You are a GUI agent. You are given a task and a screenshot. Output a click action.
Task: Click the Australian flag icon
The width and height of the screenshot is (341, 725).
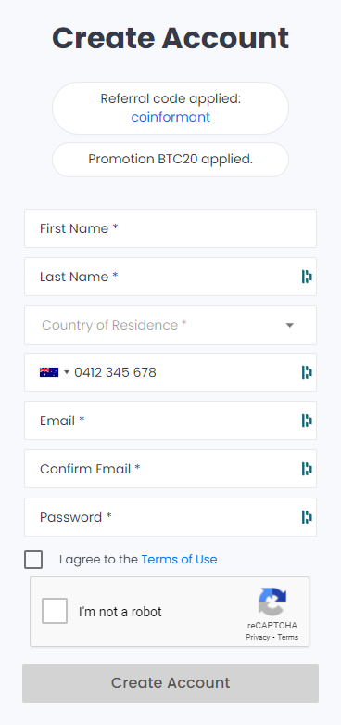coord(49,372)
